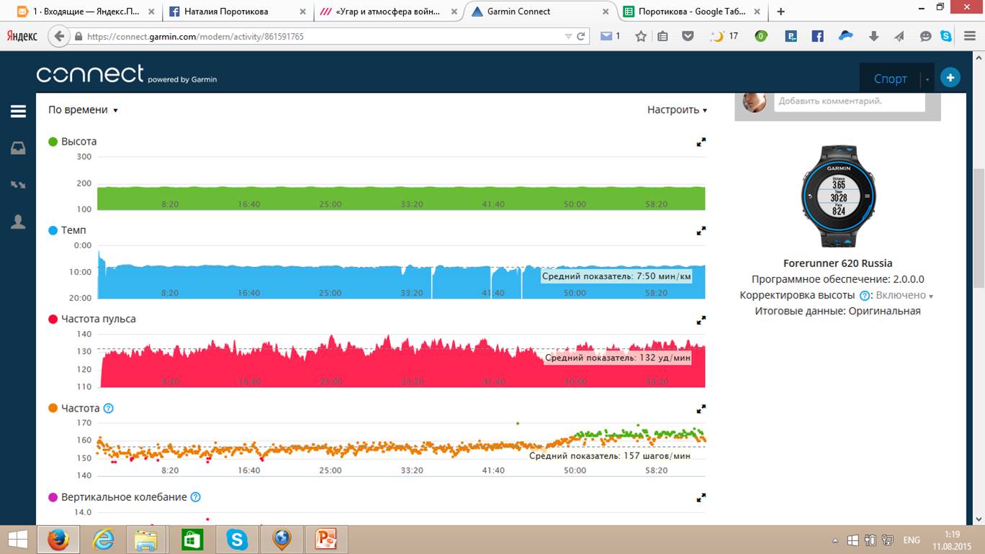The width and height of the screenshot is (985, 554).
Task: Expand the Корректировка высоты Включено dropdown
Action: [904, 296]
